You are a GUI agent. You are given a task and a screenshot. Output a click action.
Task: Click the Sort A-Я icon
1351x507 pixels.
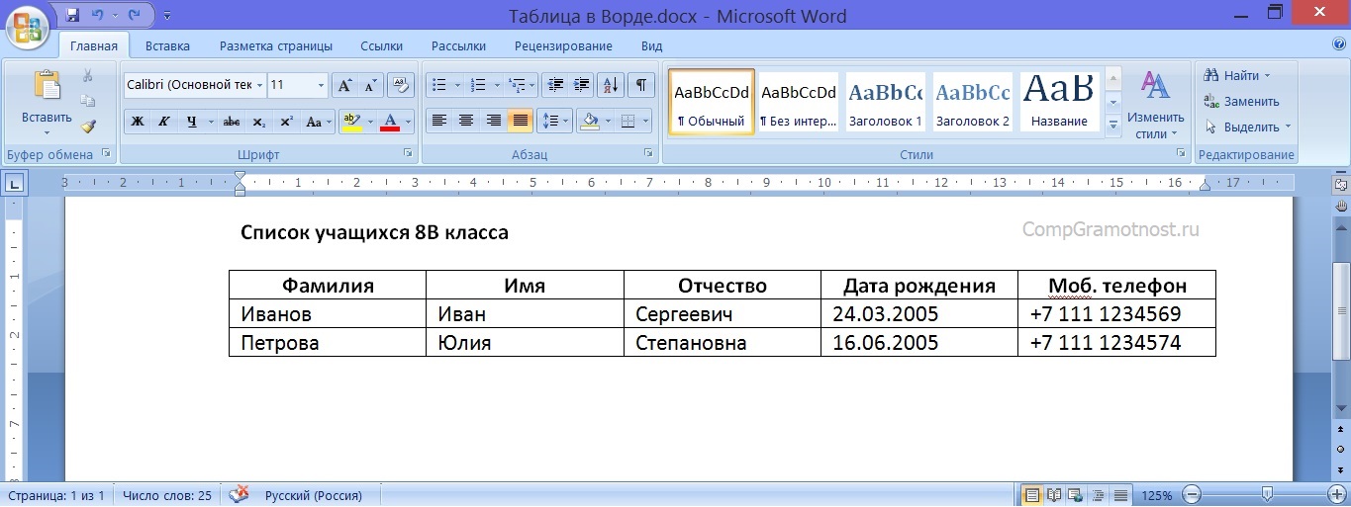pyautogui.click(x=612, y=85)
